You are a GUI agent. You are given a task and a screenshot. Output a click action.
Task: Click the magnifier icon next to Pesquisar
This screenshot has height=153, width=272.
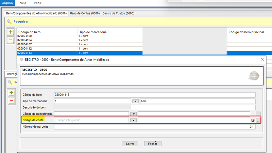click(x=9, y=22)
